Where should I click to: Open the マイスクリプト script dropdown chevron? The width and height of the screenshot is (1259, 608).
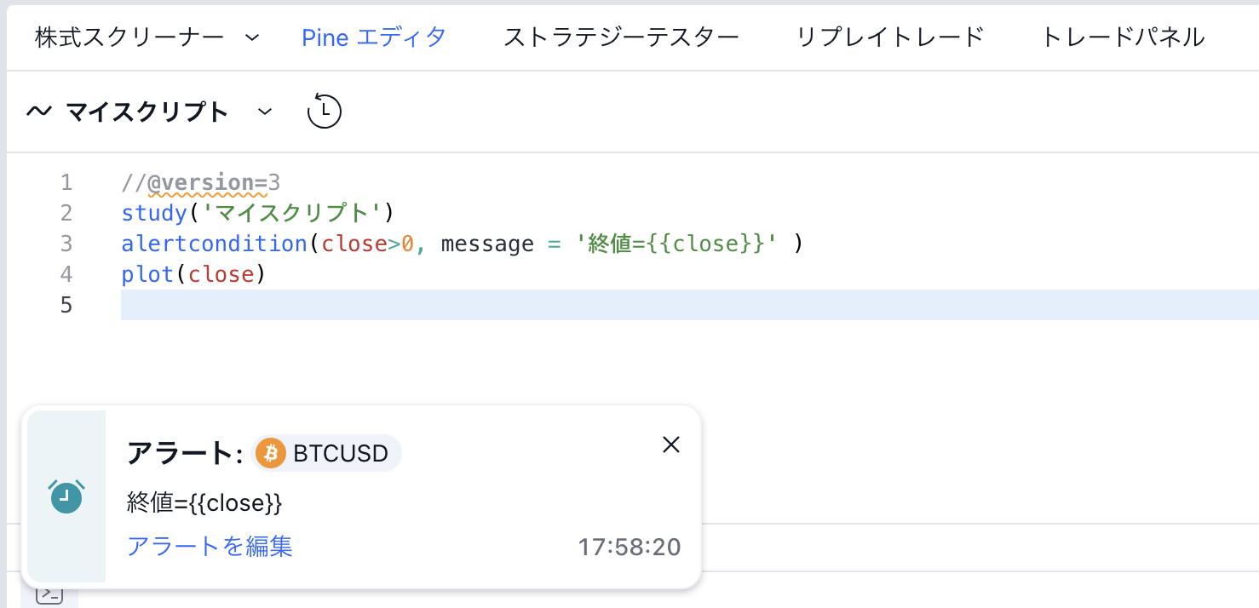tap(265, 112)
